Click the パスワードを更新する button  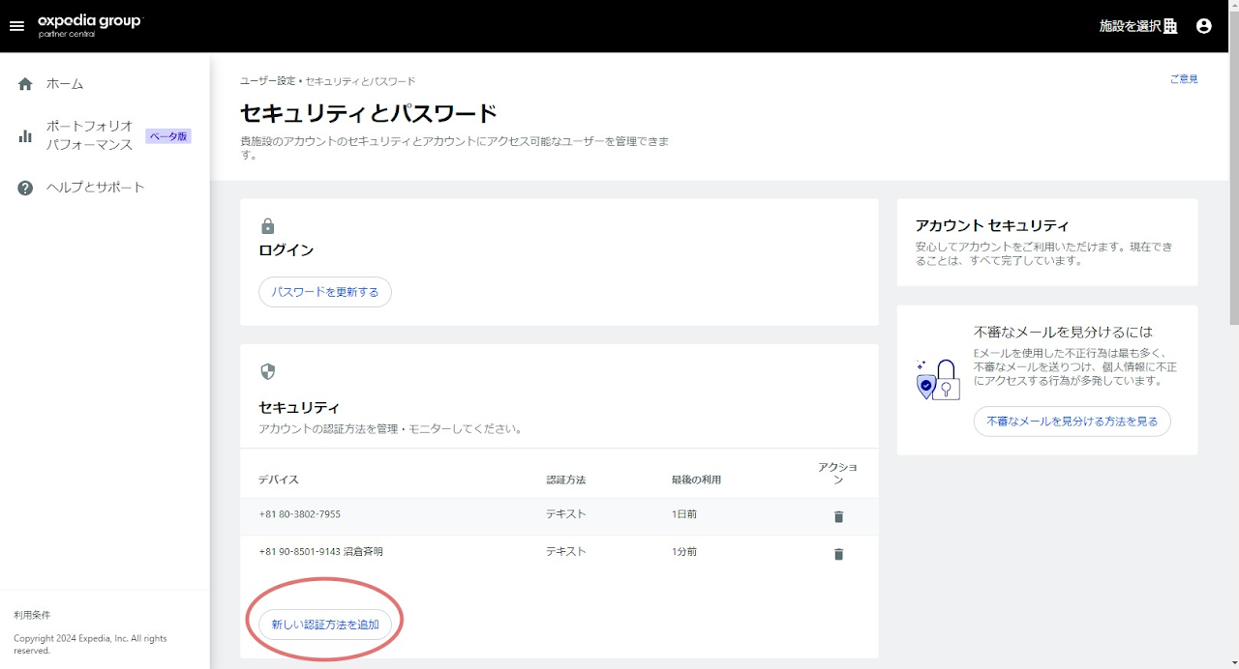[x=325, y=292]
